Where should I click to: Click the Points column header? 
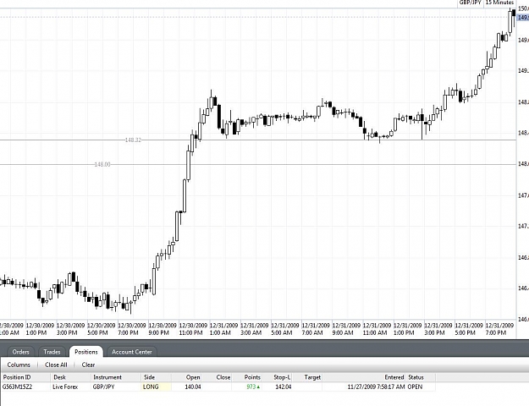point(247,377)
